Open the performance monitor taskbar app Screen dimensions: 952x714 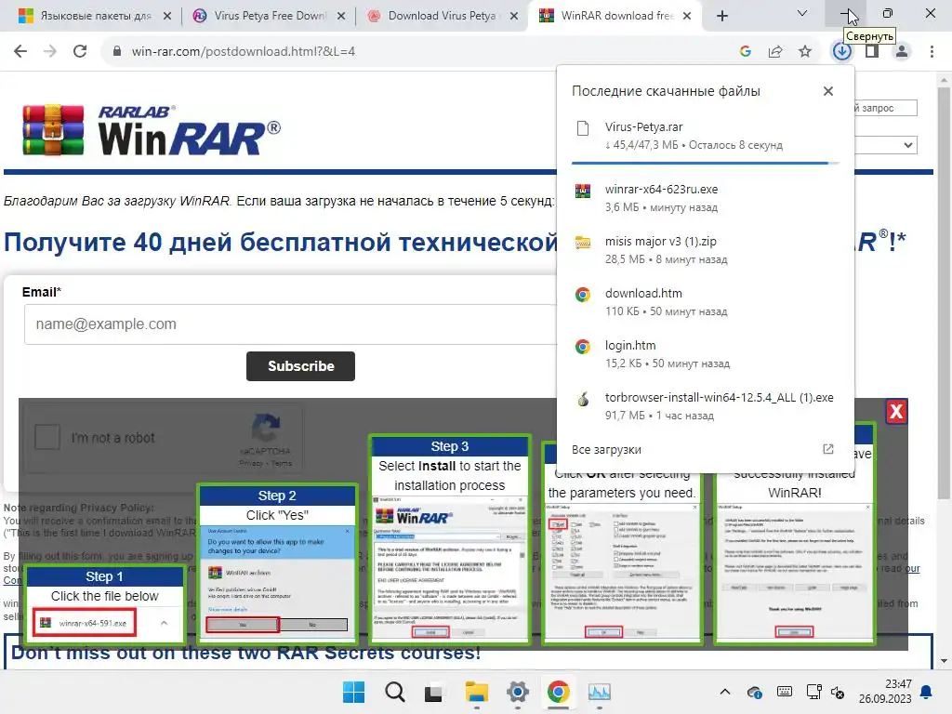[x=600, y=692]
